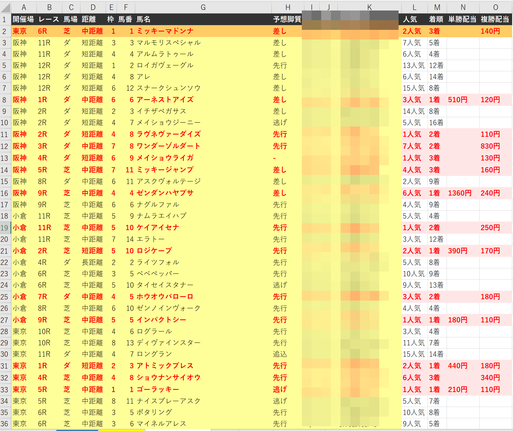Select the 長距離 distance cell

(92, 262)
